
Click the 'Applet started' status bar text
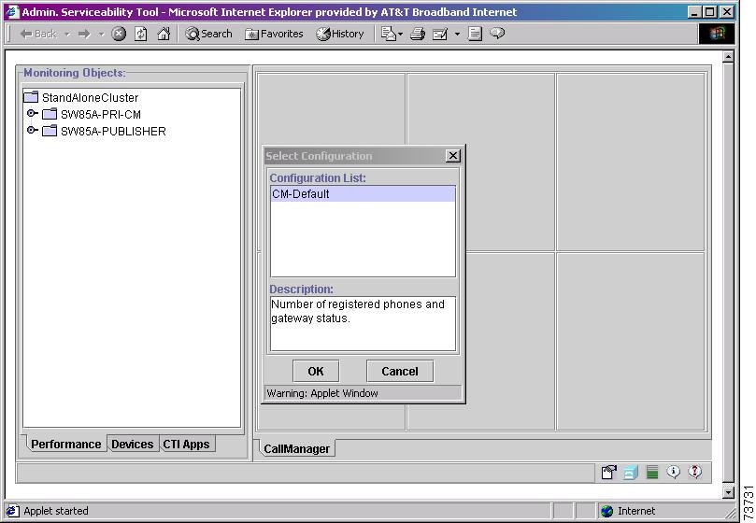click(x=56, y=511)
